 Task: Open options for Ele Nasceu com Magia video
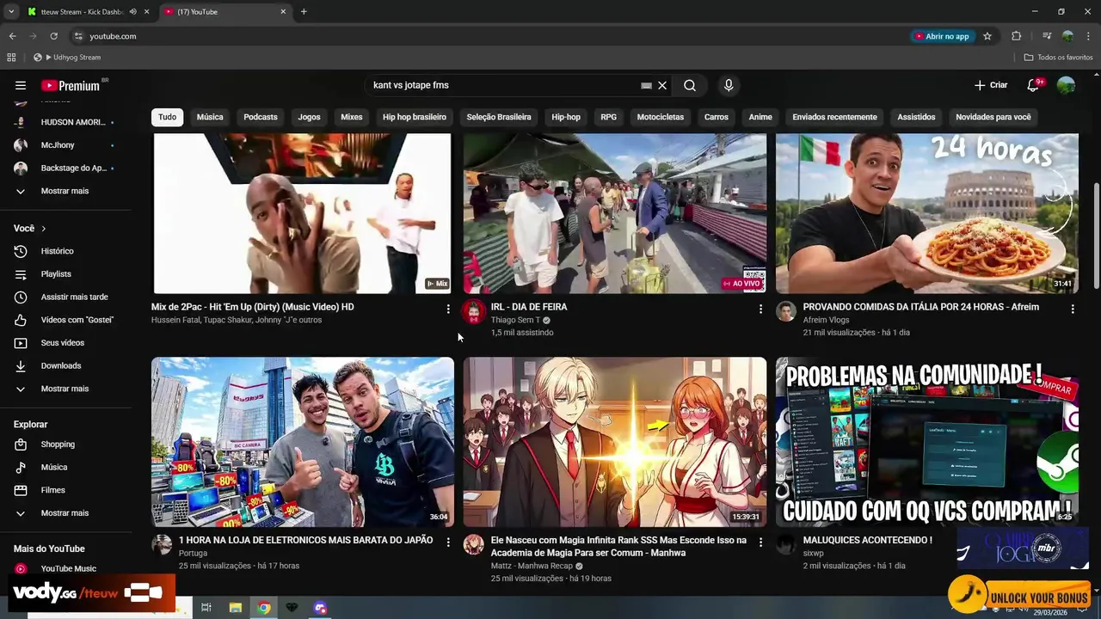click(x=760, y=542)
